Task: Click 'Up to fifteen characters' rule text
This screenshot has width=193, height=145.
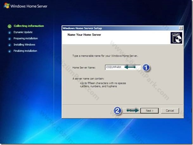Action: [x=103, y=83]
